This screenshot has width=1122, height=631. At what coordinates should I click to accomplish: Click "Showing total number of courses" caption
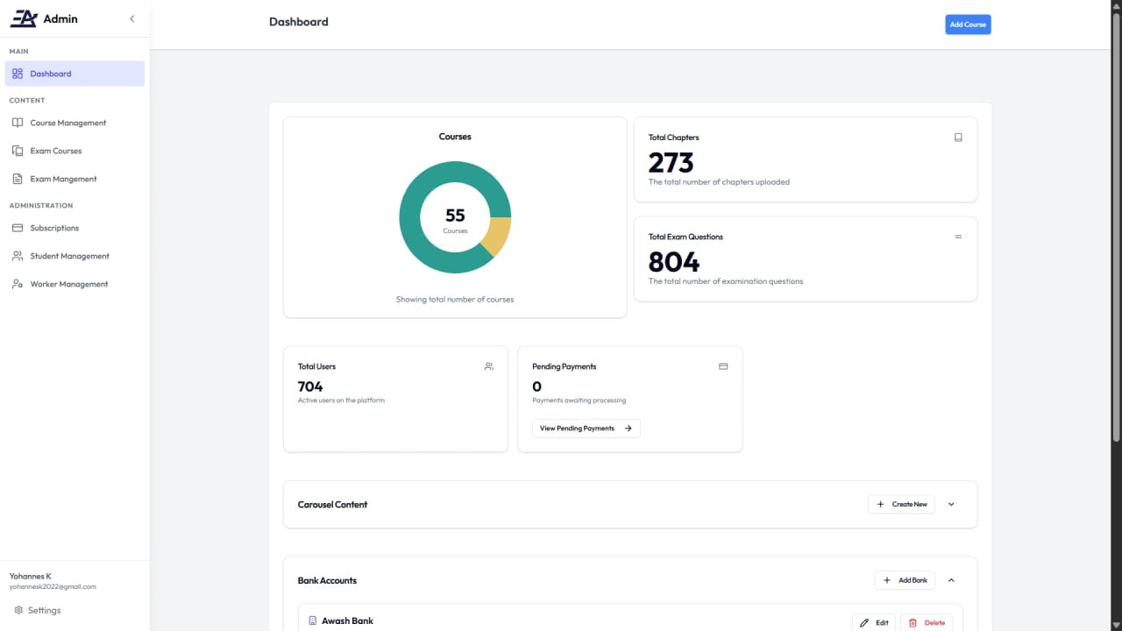tap(455, 300)
